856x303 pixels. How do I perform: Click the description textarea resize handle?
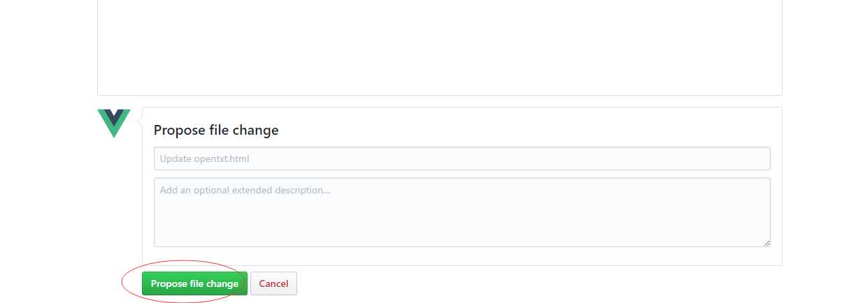coord(766,243)
